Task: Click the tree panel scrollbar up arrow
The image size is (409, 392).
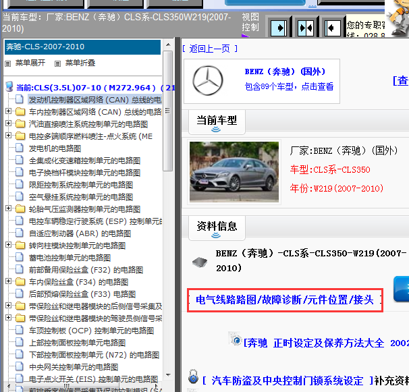Action: pyautogui.click(x=168, y=45)
